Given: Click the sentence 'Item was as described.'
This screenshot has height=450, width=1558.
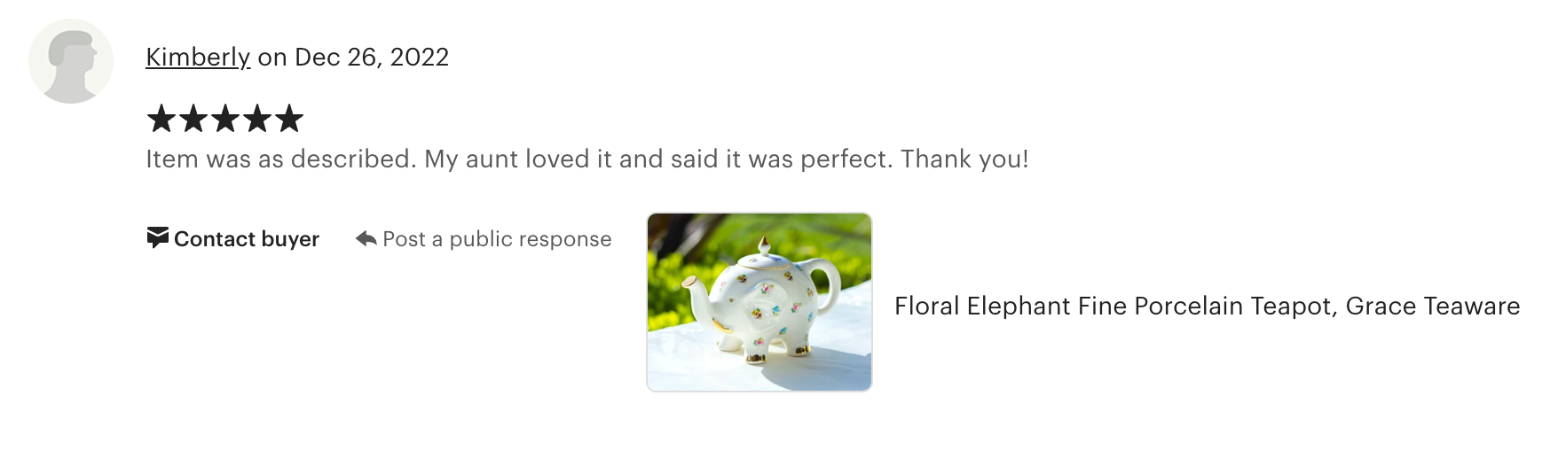Looking at the screenshot, I should (280, 159).
